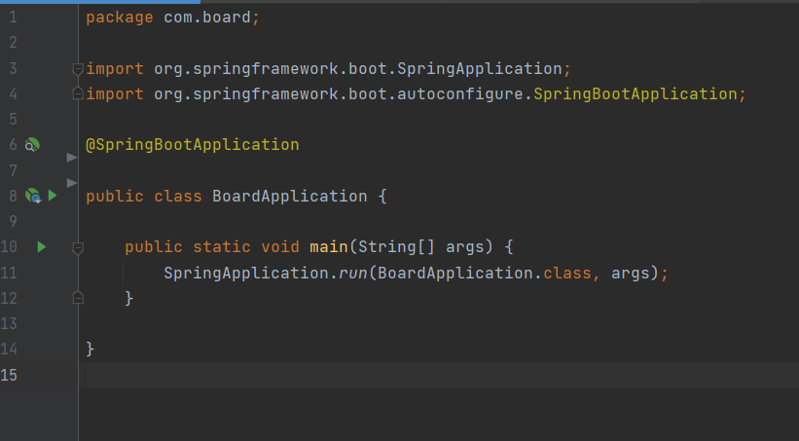Click the main method name

coord(329,247)
